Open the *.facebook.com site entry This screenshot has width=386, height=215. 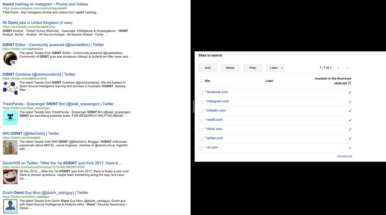pos(217,92)
